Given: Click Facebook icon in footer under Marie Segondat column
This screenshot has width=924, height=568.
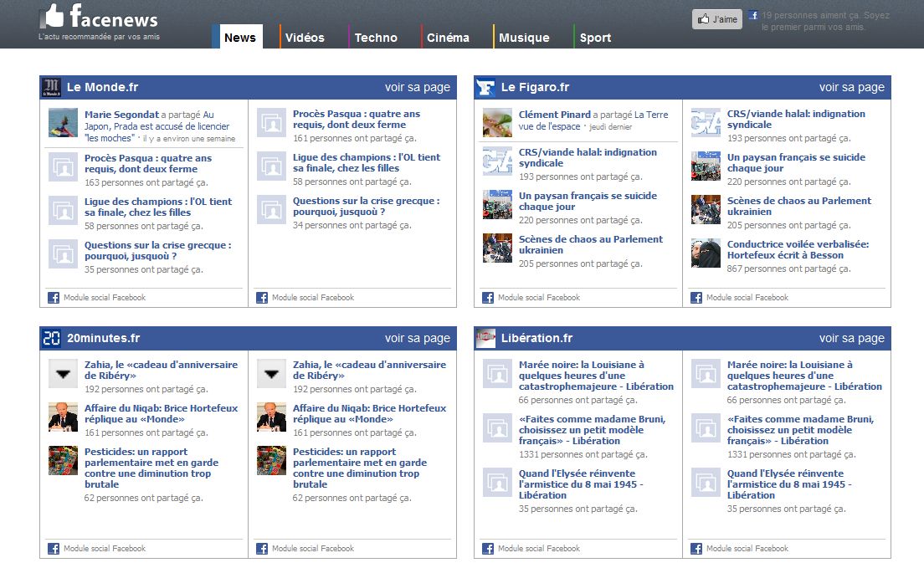Looking at the screenshot, I should pyautogui.click(x=54, y=298).
